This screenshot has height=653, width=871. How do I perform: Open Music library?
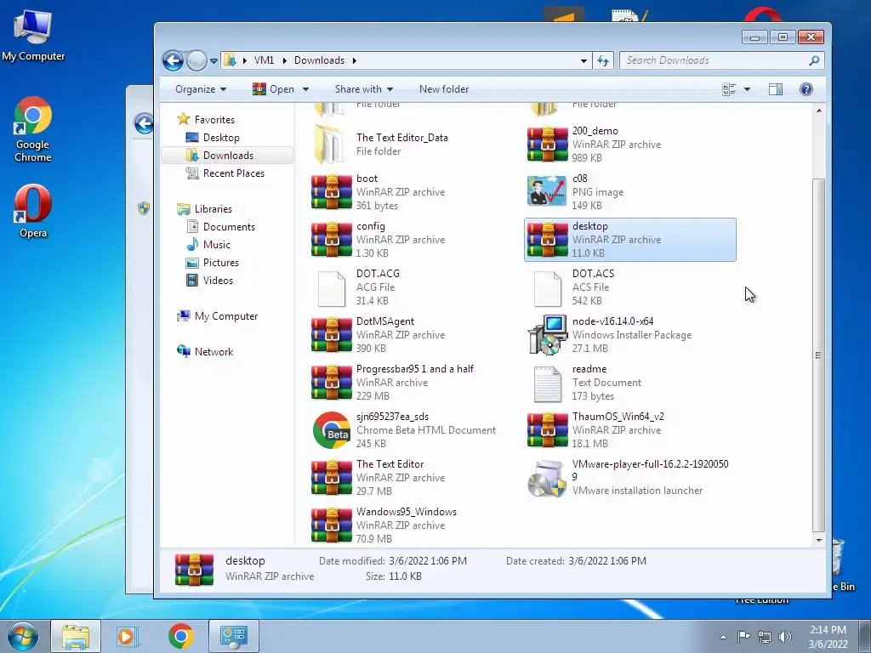pyautogui.click(x=217, y=244)
